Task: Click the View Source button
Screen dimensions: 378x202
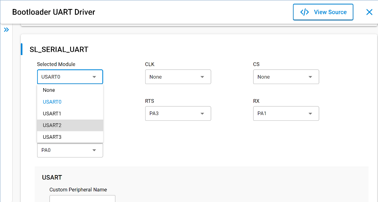Action: pyautogui.click(x=323, y=12)
